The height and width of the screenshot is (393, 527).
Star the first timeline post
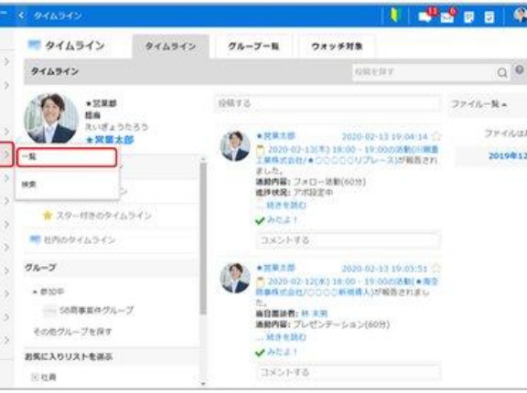tap(436, 136)
